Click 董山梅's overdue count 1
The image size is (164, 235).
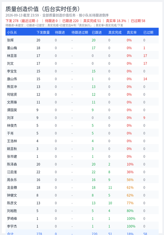pyautogui.click(x=144, y=48)
